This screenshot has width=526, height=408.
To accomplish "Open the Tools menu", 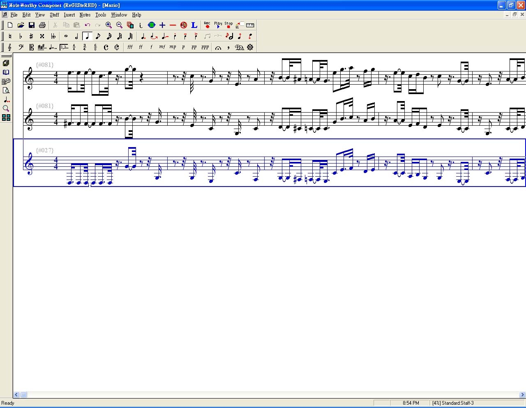I will pos(101,15).
